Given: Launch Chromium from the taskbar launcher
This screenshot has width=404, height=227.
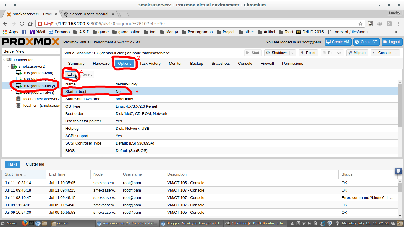Looking at the screenshot, I should click(x=38, y=223).
